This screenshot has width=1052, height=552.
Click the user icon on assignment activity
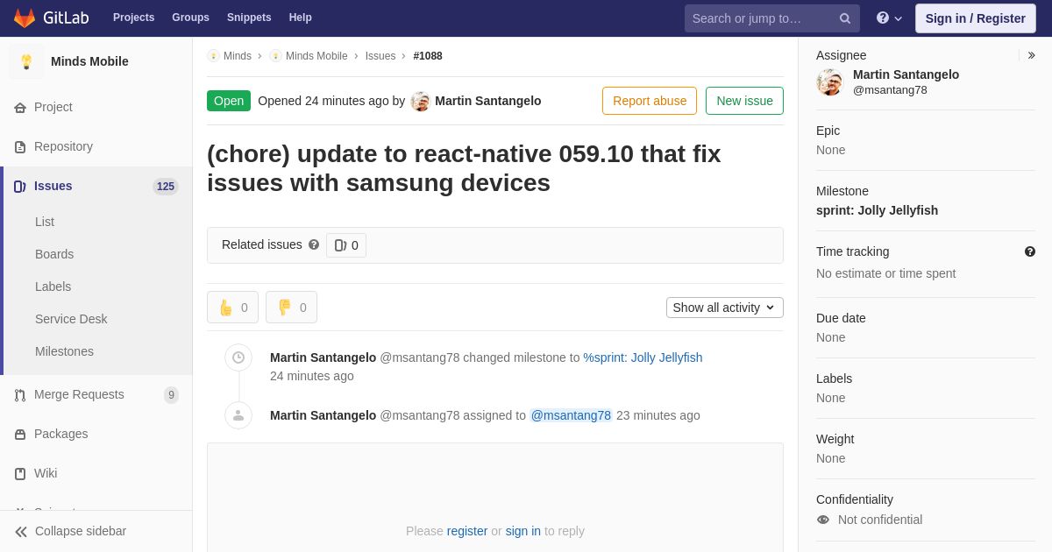[x=238, y=415]
